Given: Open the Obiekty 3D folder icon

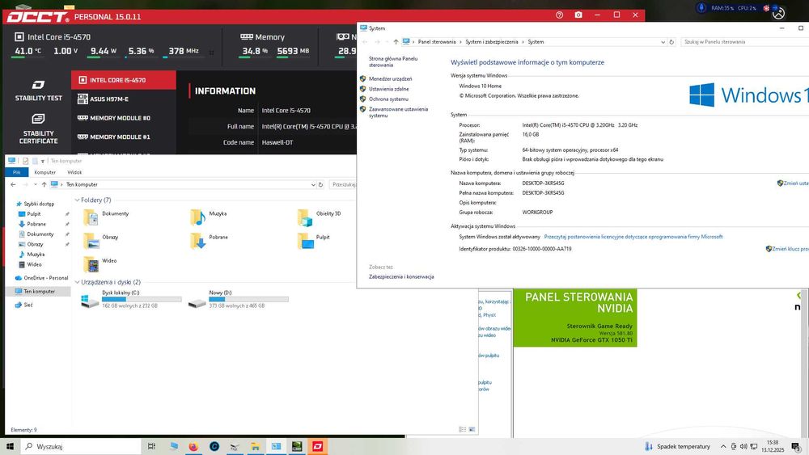Looking at the screenshot, I should [305, 217].
